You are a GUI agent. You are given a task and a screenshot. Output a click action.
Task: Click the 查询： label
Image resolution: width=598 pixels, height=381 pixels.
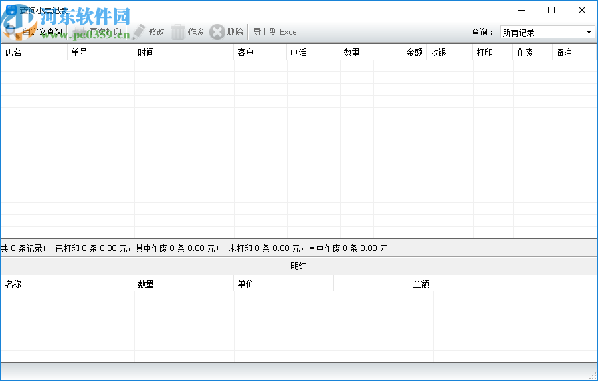pos(482,32)
